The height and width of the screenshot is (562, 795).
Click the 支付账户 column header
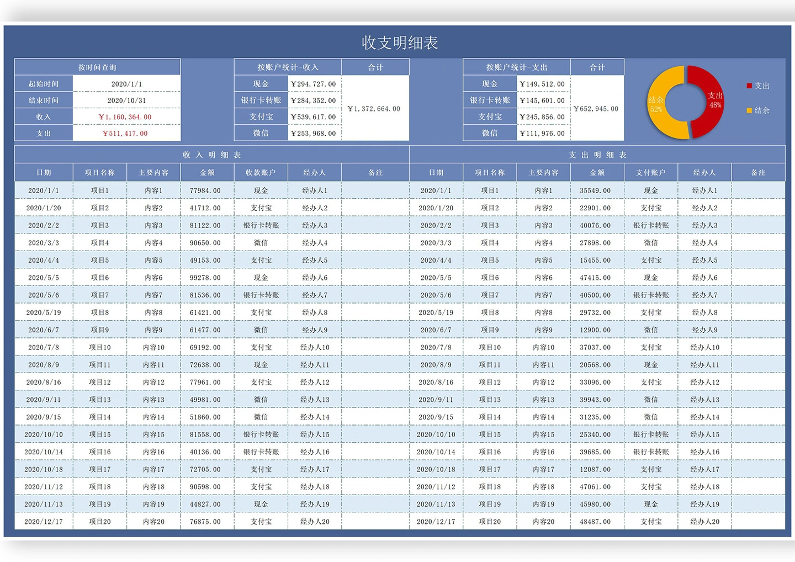(650, 173)
